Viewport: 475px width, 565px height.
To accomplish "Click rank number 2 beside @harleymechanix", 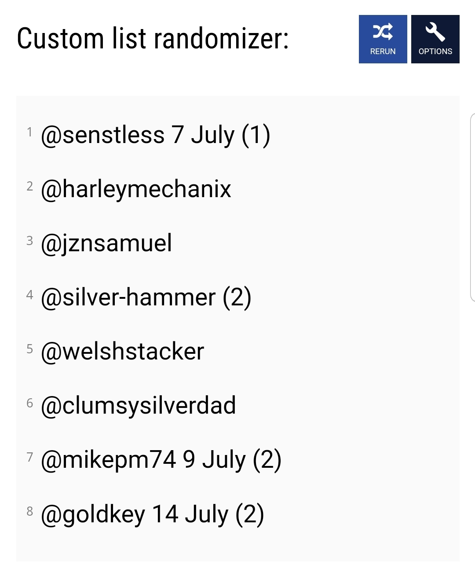I will [29, 186].
